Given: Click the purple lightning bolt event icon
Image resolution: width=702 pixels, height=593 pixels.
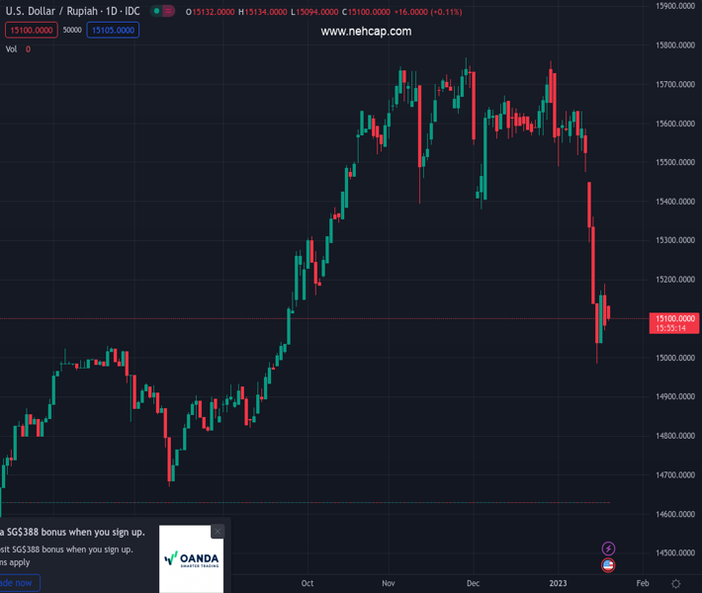Looking at the screenshot, I should [x=608, y=549].
